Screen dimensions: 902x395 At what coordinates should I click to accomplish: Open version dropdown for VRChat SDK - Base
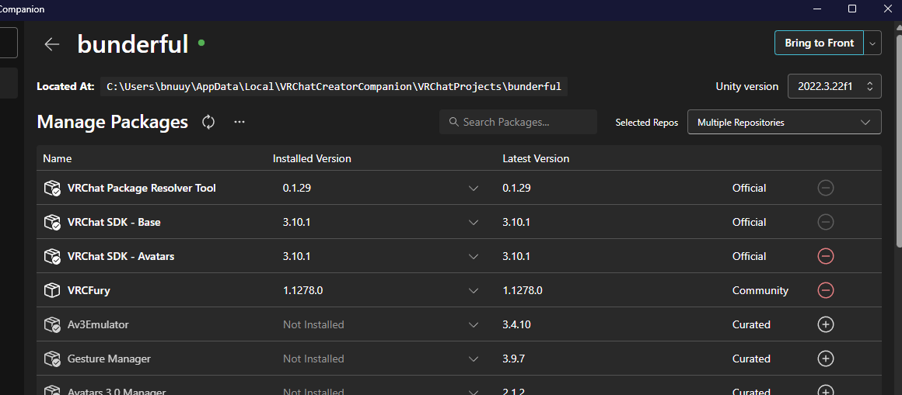click(474, 222)
